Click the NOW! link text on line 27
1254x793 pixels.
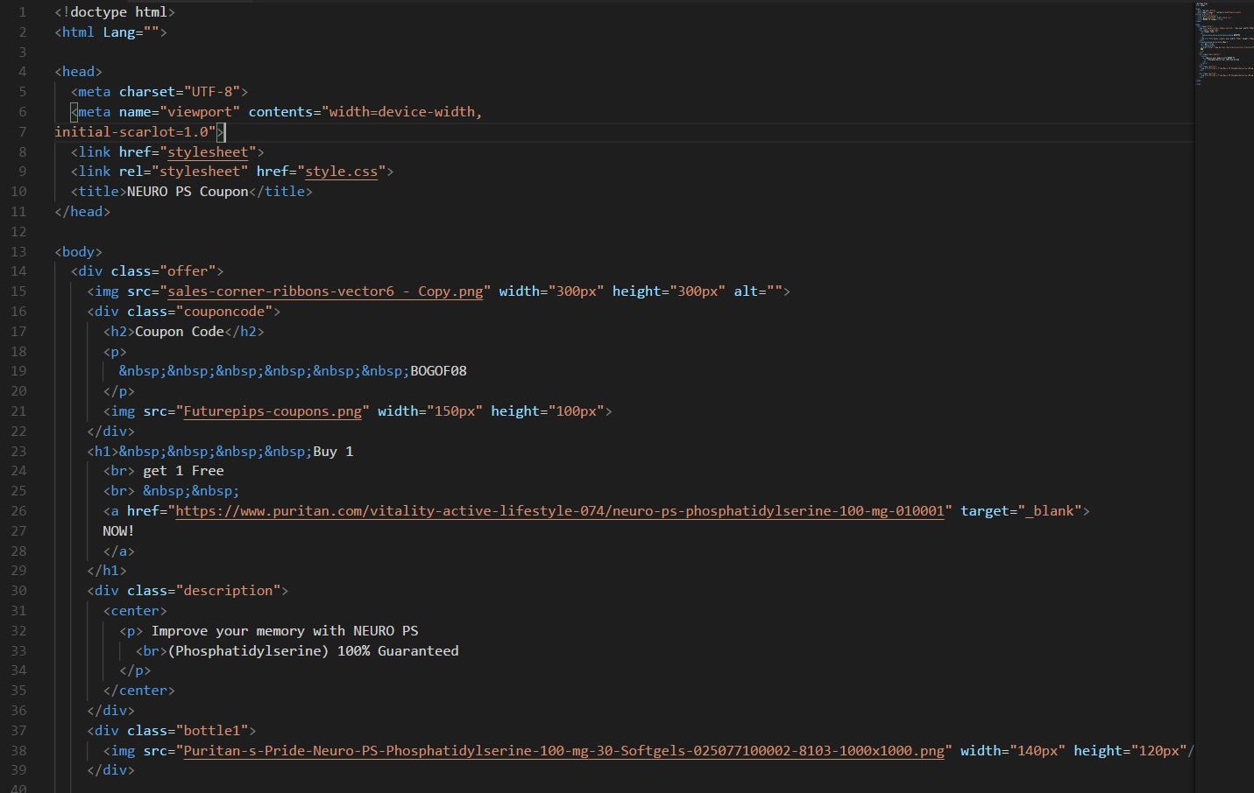click(118, 531)
